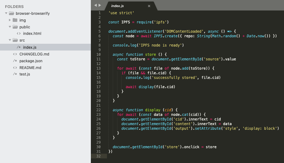Collapse the public folder arrow
Viewport: 284px width, 163px height.
point(10,27)
